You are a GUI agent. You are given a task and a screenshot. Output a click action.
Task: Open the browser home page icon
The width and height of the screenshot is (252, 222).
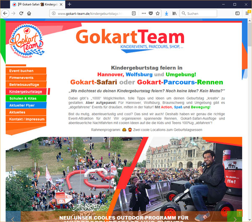click(x=29, y=13)
